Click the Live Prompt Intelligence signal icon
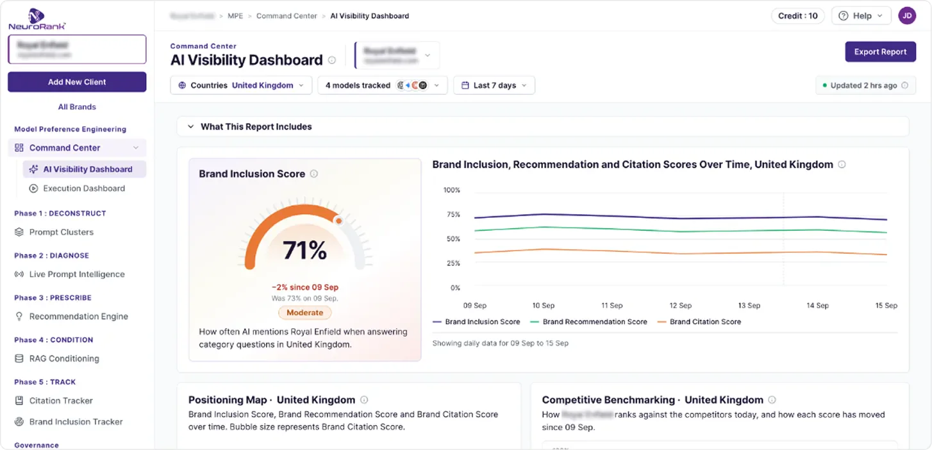932x450 pixels. (x=19, y=274)
